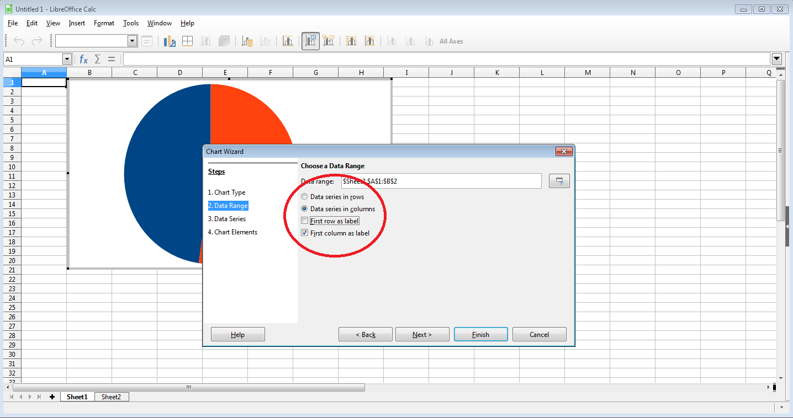
Task: Uncheck First column as label
Action: tap(305, 233)
